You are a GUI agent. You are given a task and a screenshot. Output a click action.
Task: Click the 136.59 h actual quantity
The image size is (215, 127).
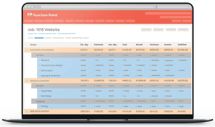[x=112, y=81]
